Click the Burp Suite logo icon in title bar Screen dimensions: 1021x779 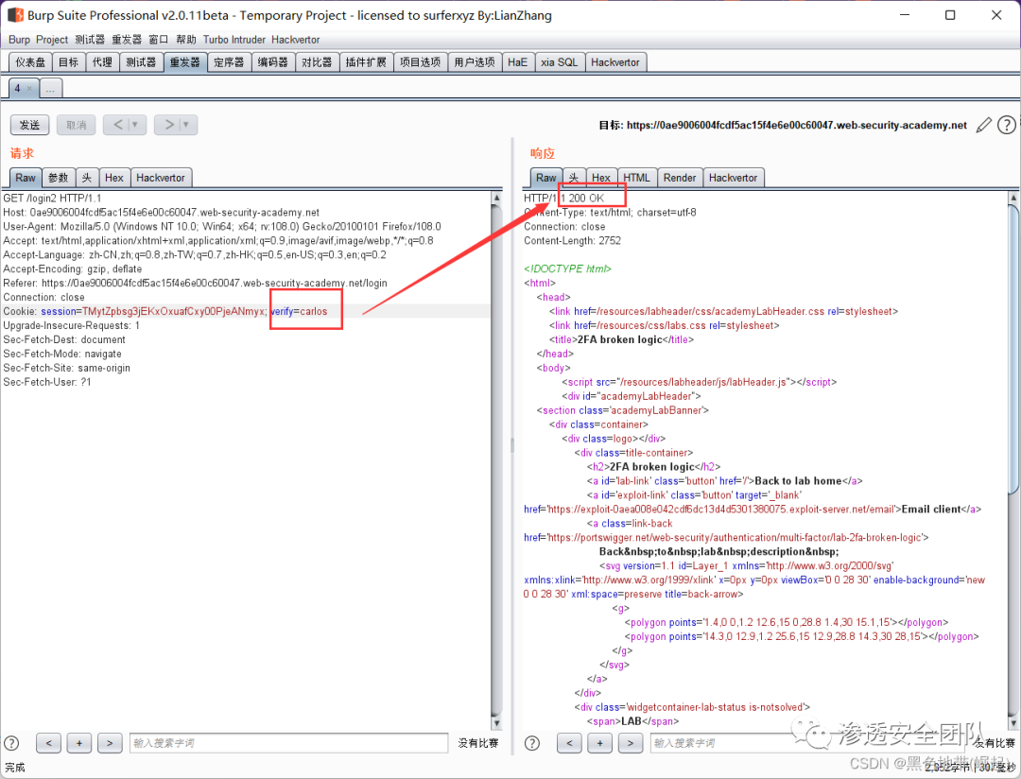pyautogui.click(x=15, y=14)
